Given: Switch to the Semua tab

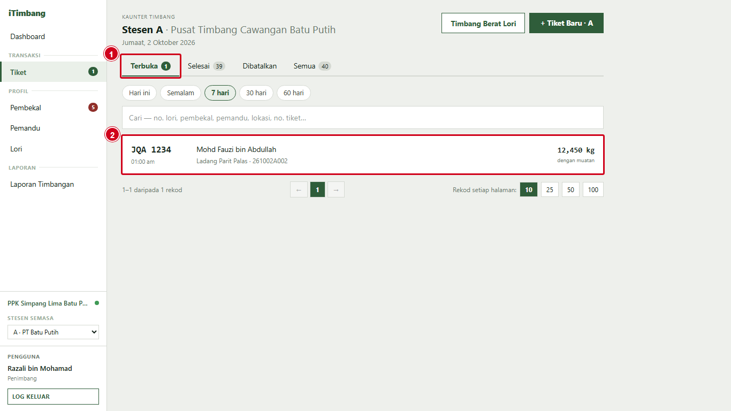Looking at the screenshot, I should coord(312,66).
